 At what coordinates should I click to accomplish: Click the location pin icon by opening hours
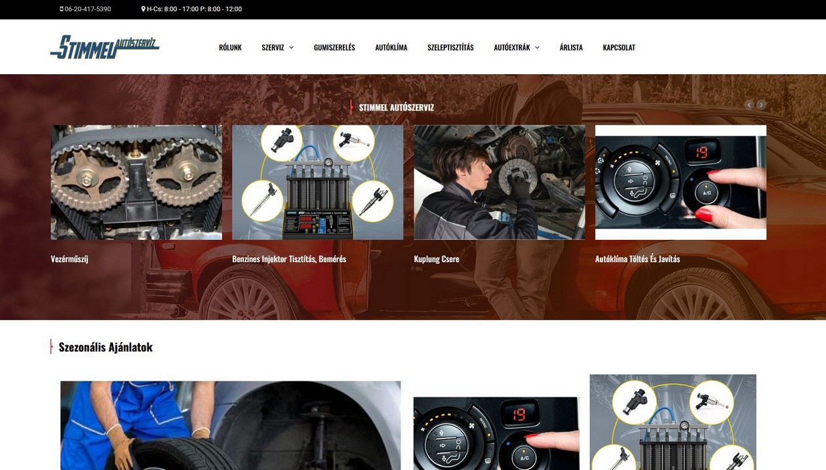click(x=144, y=9)
